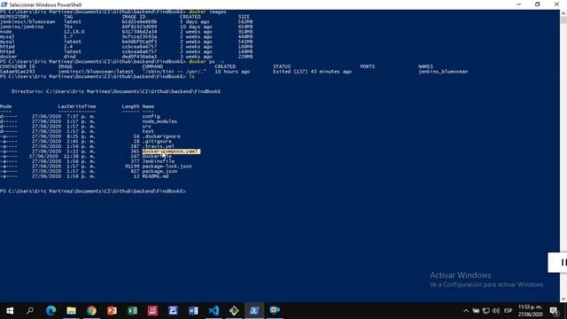Launch Microsoft Edge from the taskbar

51,310
